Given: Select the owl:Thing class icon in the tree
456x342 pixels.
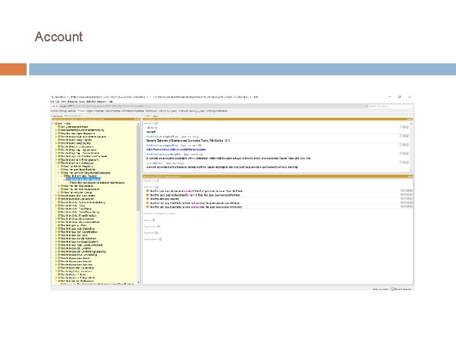Looking at the screenshot, I should tap(56, 123).
